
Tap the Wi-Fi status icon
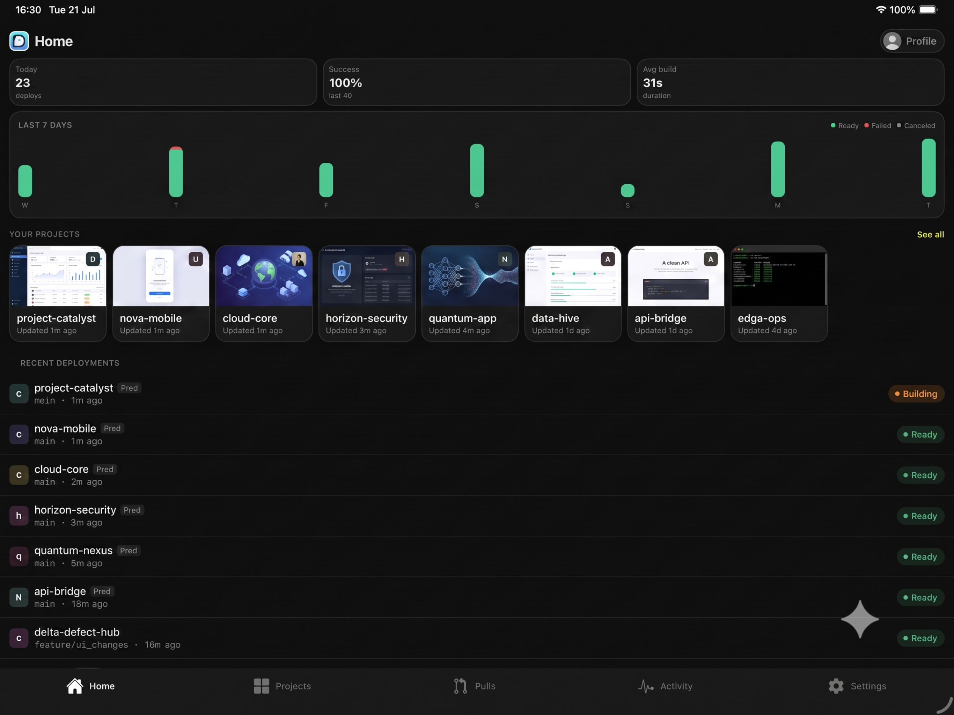pos(881,9)
